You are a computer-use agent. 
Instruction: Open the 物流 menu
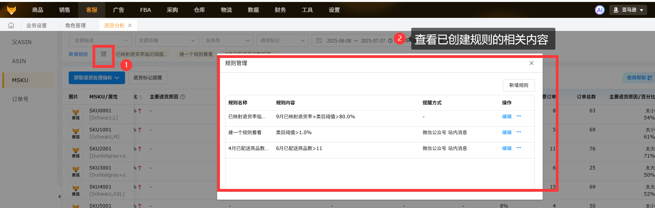point(227,10)
